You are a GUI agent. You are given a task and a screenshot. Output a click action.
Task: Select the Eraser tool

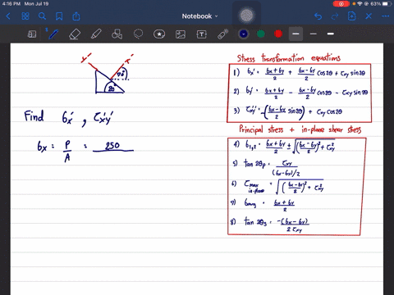(75, 34)
